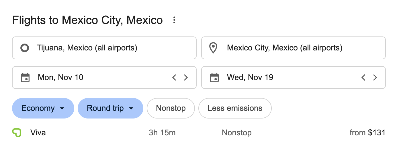Viewport: 399px width, 143px height.
Task: Click the Viva airline logo
Action: [16, 132]
